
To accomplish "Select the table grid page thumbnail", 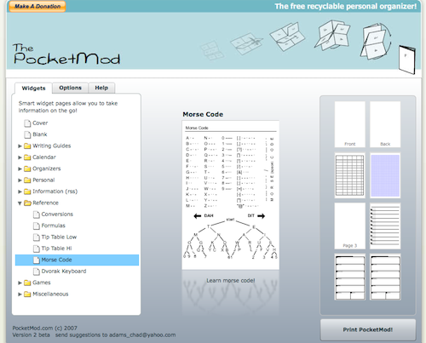I will (349, 175).
